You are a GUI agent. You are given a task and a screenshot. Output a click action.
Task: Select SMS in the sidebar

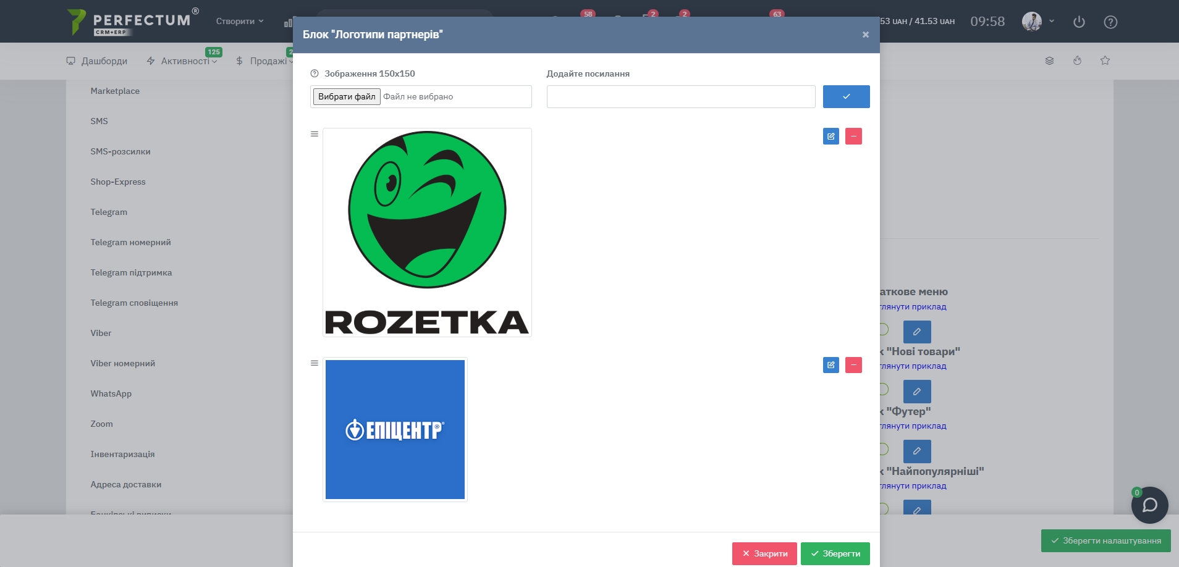99,121
